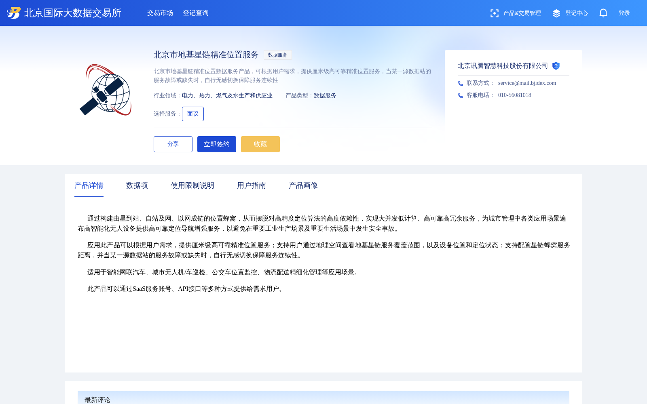Screen dimensions: 647x404
Task: Click the 登记中心 layers icon
Action: [556, 13]
